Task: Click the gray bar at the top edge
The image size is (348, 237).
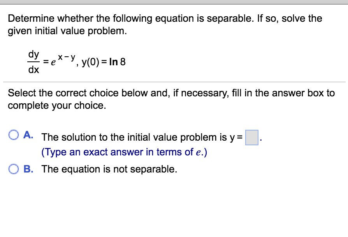Action: point(174,2)
